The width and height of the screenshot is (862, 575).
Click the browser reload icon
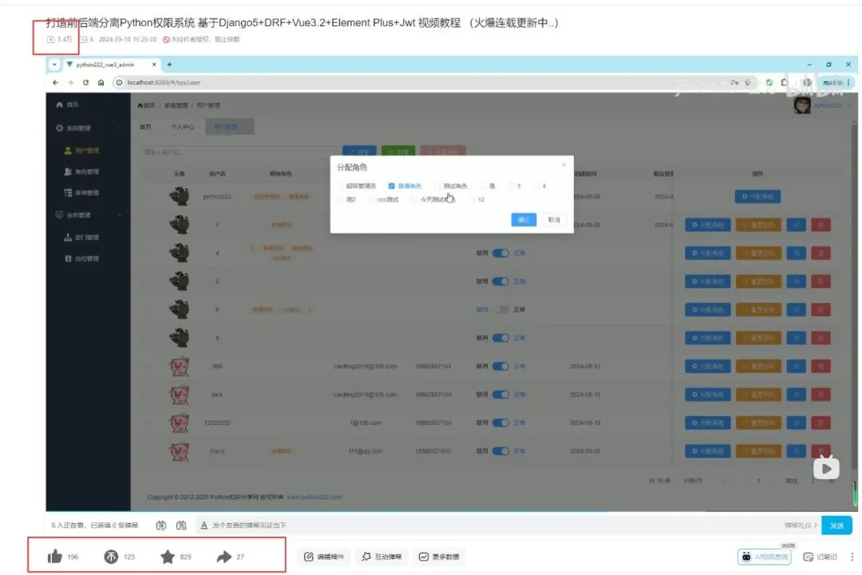(x=85, y=82)
